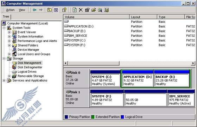
Task: Click the Disk 0 drive icon
Action: 68,72
